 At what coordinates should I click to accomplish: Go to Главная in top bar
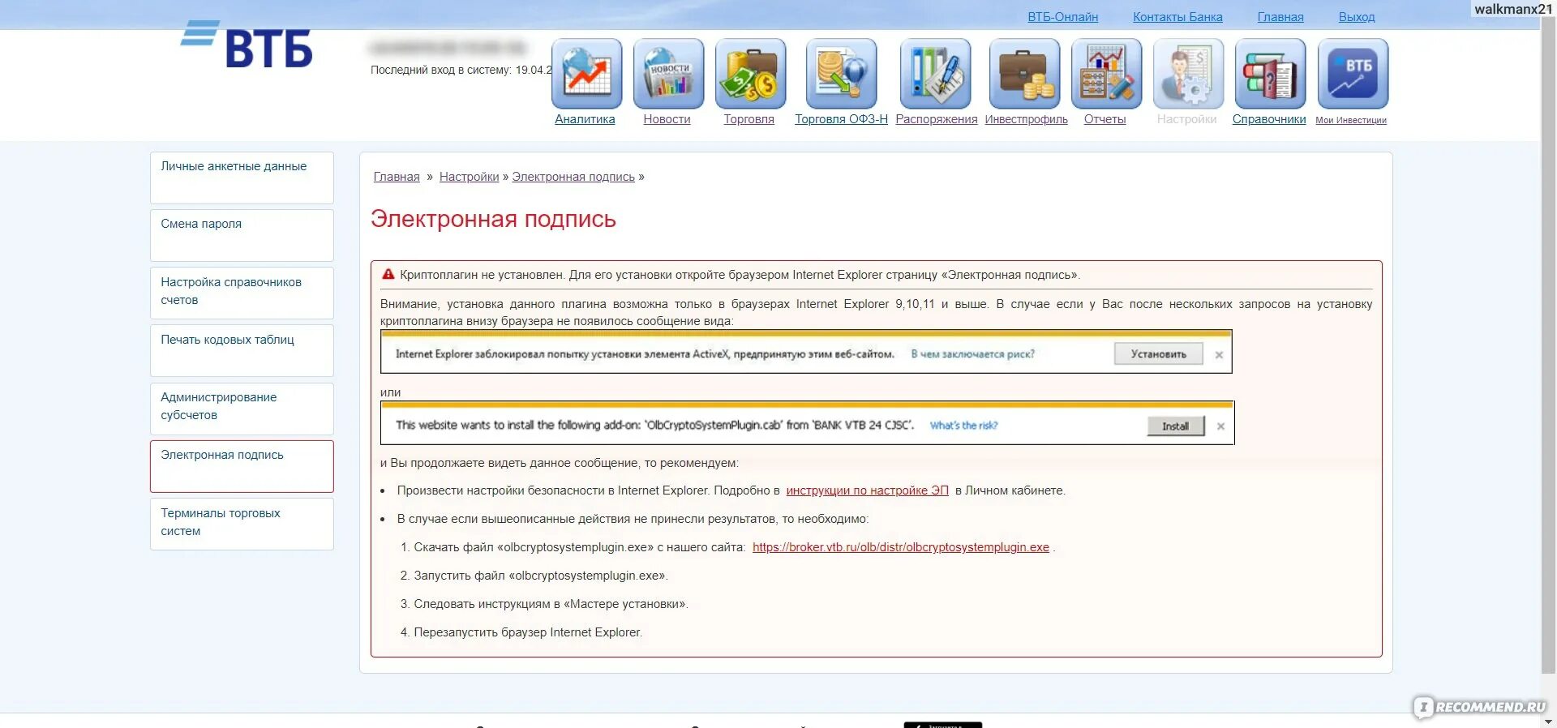[x=1280, y=17]
